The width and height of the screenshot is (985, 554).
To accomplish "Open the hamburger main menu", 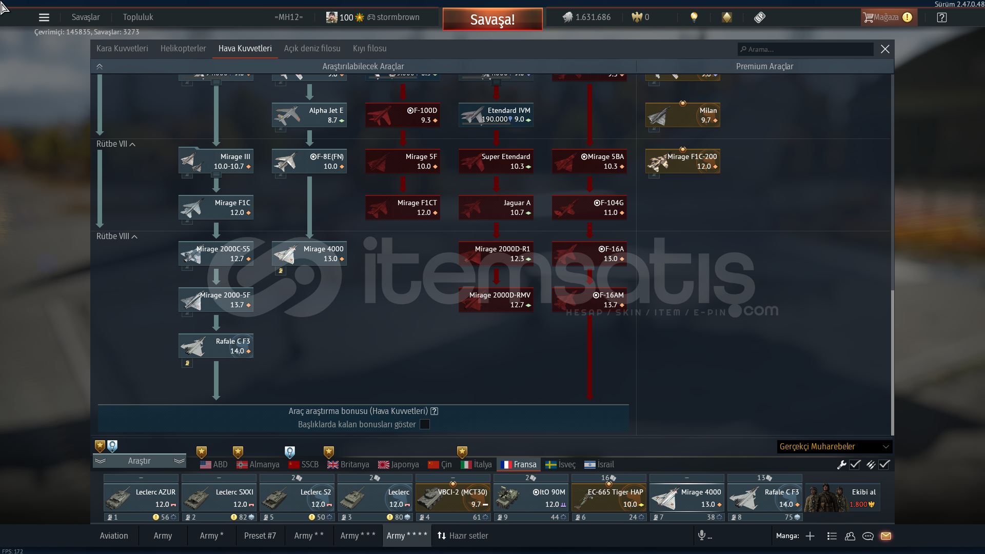I will click(x=44, y=17).
